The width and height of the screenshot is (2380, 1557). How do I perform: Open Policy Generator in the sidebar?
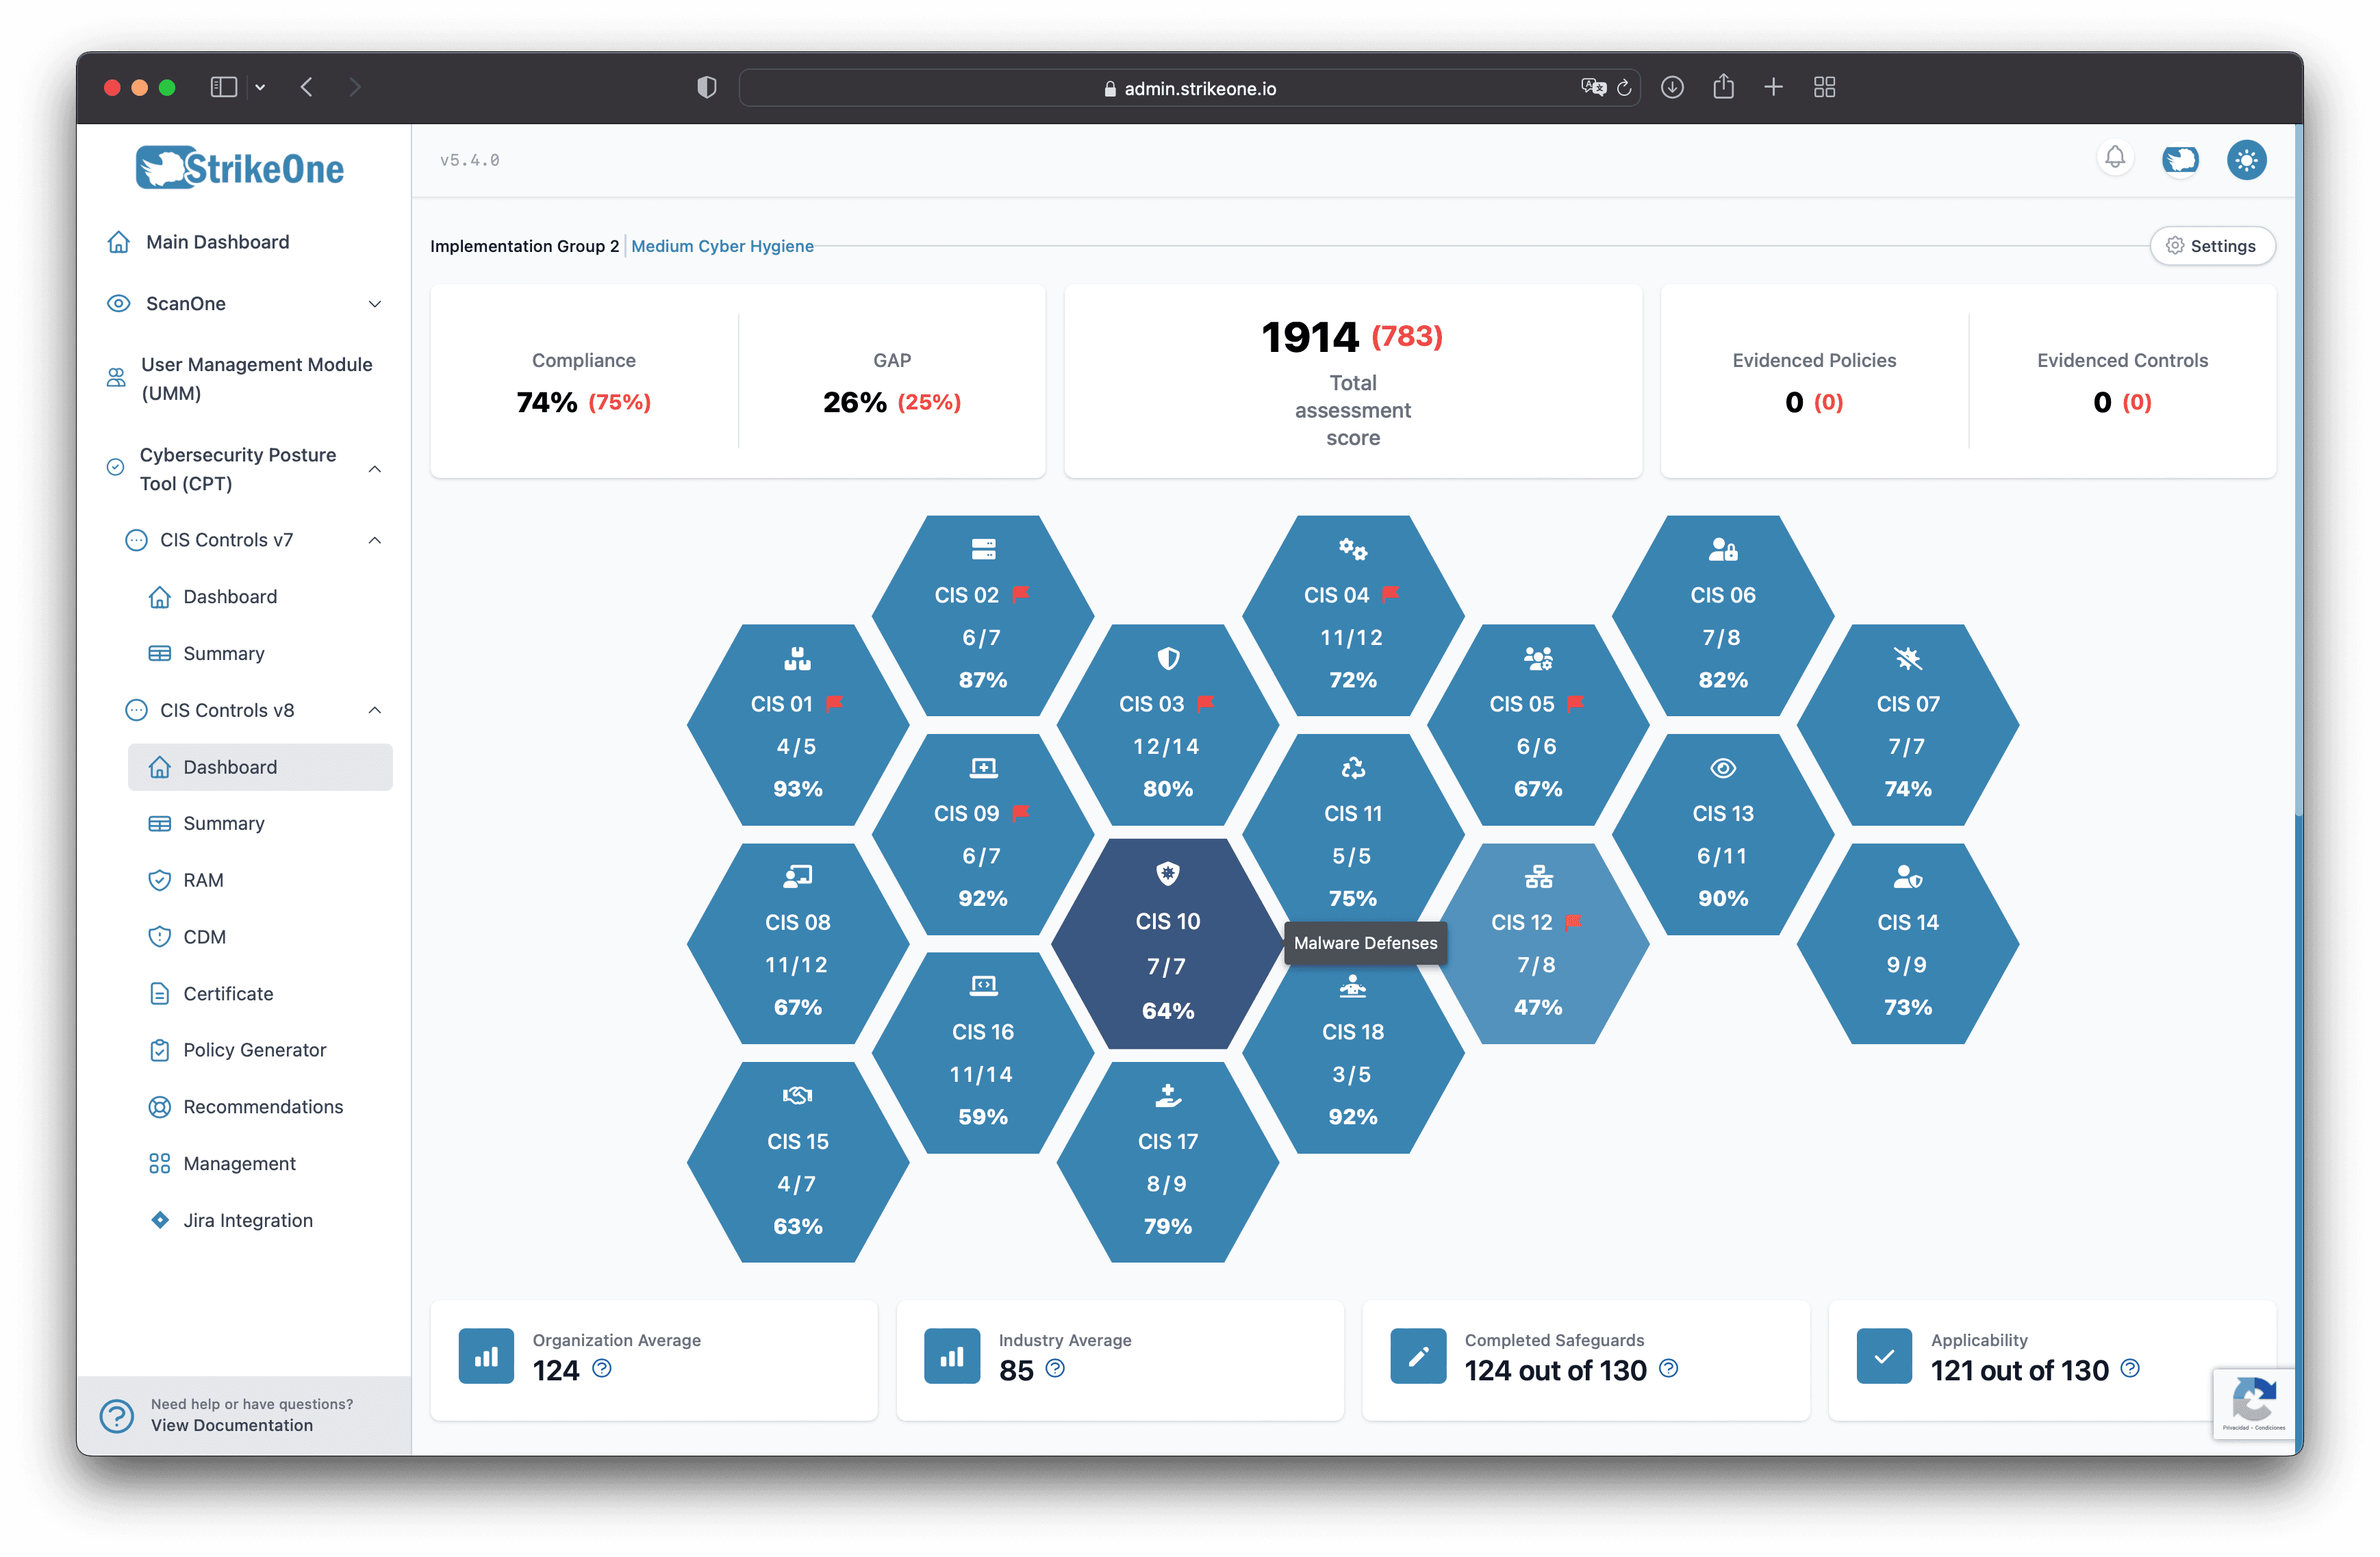254,1050
